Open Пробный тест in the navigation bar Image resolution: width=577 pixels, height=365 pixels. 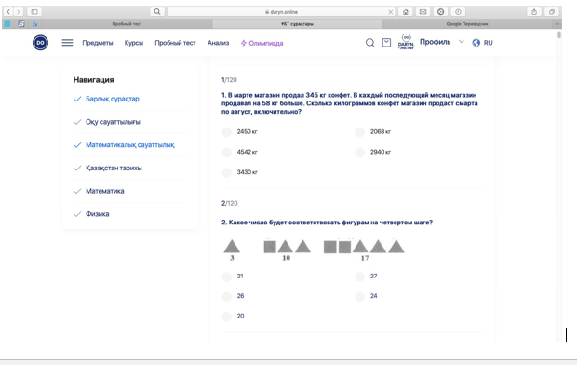coord(175,43)
